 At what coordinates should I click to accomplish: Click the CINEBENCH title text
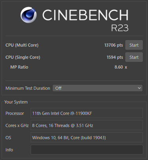click(85, 15)
